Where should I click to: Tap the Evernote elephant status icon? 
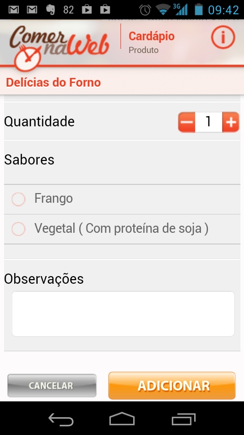pos(50,10)
